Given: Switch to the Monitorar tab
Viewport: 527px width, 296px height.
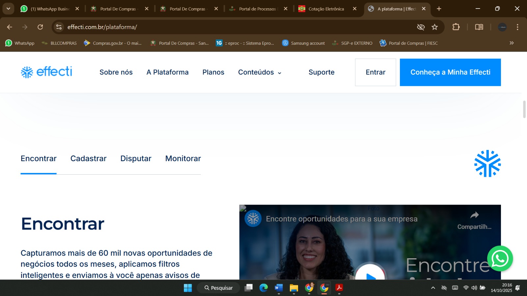Looking at the screenshot, I should 183,159.
